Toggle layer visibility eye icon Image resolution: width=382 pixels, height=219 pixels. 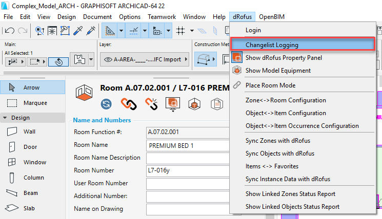pos(108,59)
